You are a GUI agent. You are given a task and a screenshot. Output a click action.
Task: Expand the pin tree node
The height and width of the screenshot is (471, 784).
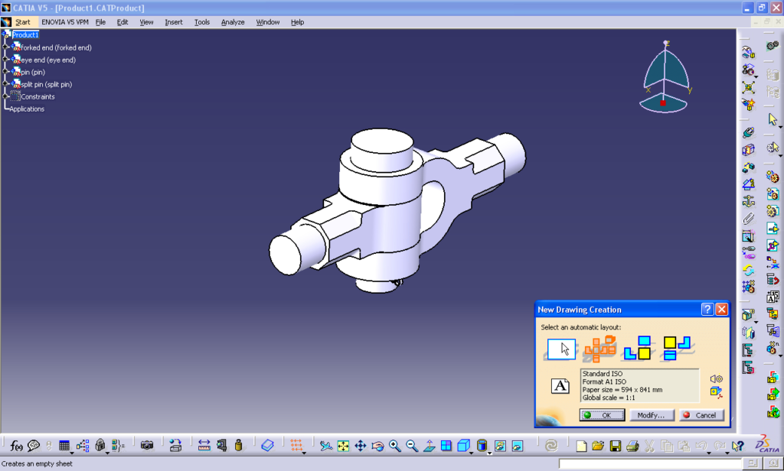click(x=5, y=72)
